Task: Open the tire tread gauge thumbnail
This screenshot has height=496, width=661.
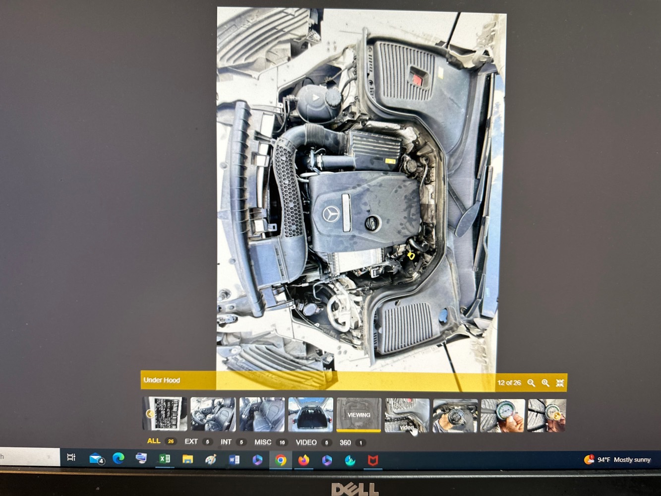Action: click(x=503, y=416)
